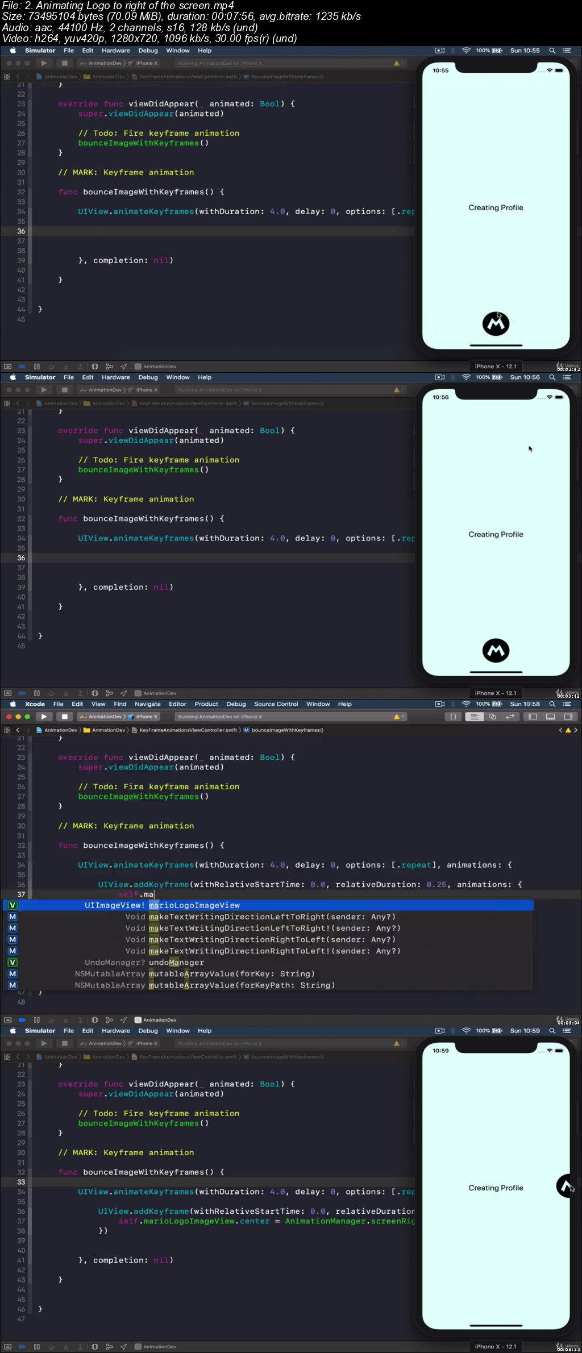Open the code snippet library braces button
This screenshot has height=1353, width=582.
pos(453,717)
